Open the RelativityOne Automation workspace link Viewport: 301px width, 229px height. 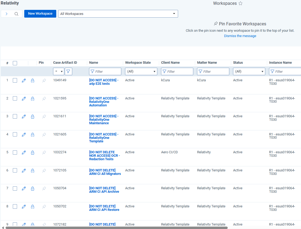pos(104,102)
